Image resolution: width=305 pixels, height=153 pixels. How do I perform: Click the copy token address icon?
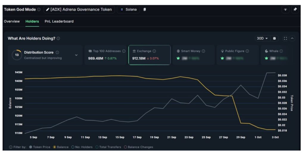pos(145,10)
